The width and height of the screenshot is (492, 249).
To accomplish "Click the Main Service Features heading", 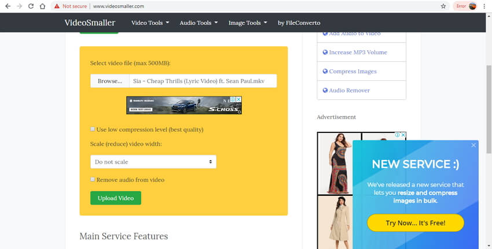I will [x=124, y=236].
